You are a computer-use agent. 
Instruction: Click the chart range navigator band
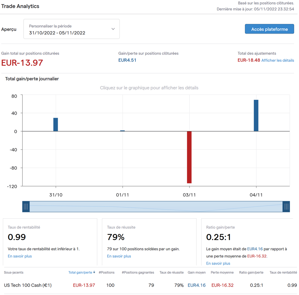tap(156, 206)
